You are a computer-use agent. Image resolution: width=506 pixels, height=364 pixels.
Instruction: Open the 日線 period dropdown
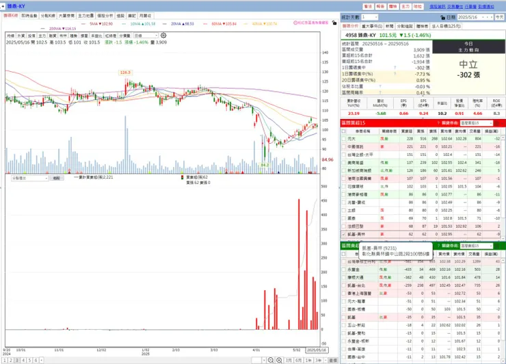click(146, 36)
